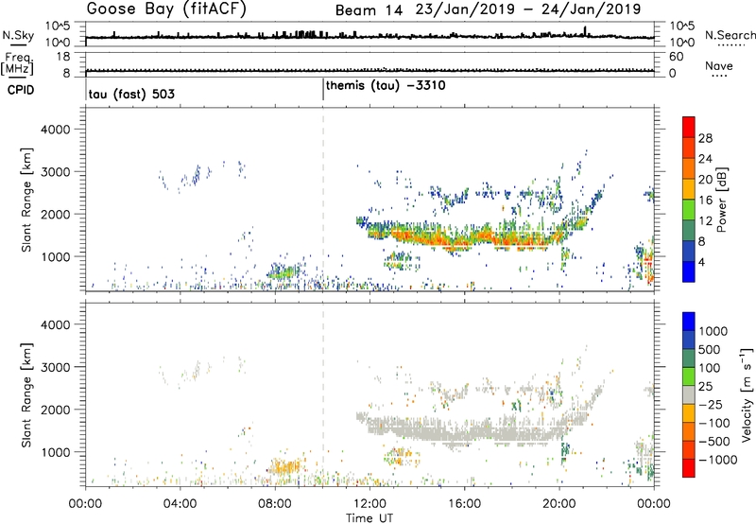Click the dashed CPID change line in the velocity panel
Screen dimensions: 756x524
tap(323, 394)
